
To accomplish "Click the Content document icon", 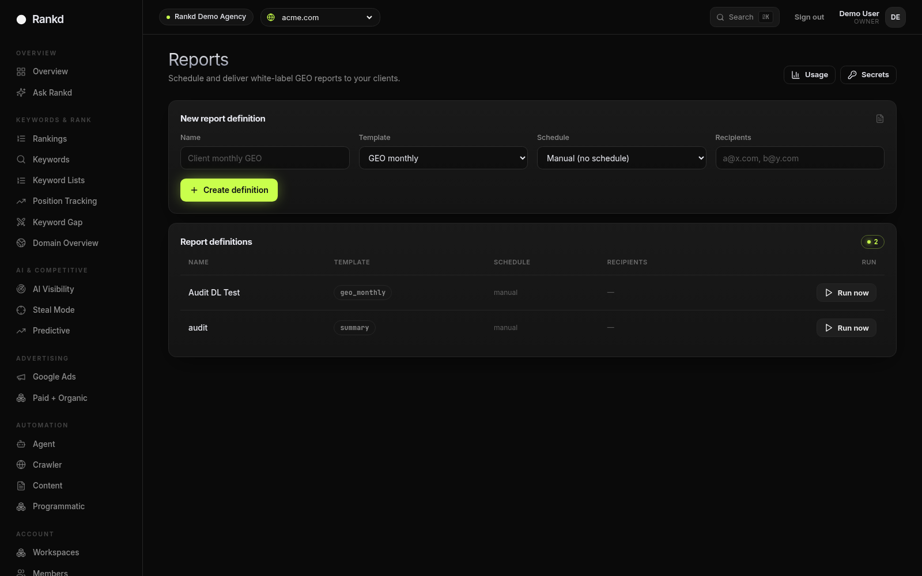I will coord(21,486).
